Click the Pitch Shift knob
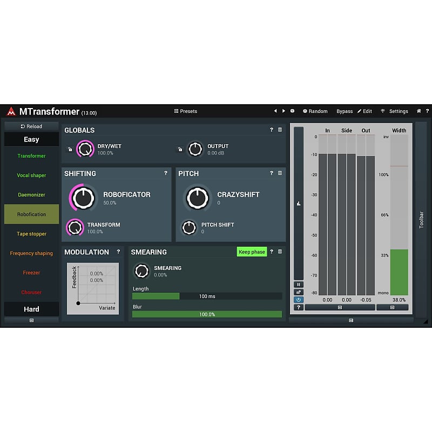 (x=188, y=227)
